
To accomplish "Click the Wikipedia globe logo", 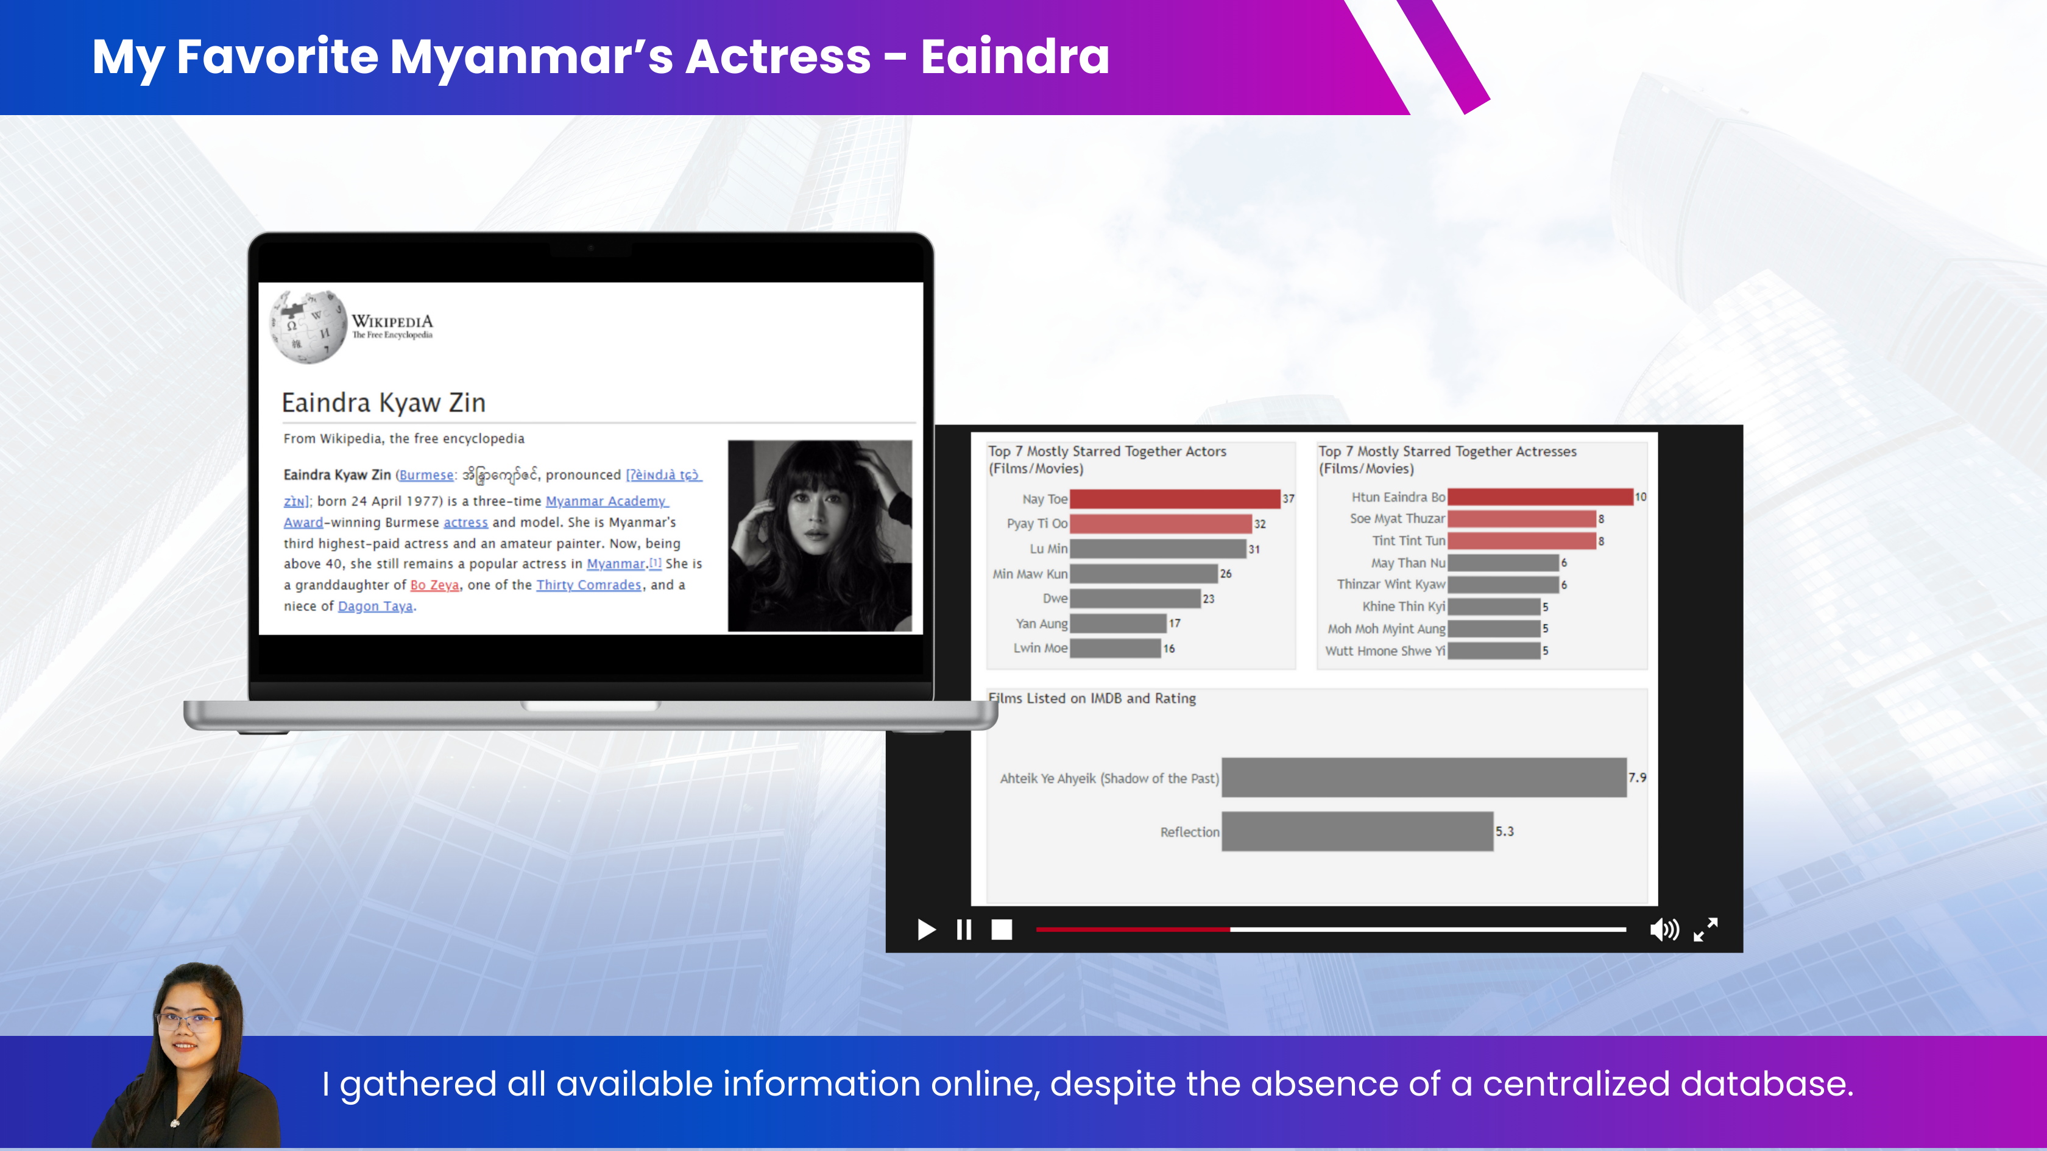I will pos(309,326).
